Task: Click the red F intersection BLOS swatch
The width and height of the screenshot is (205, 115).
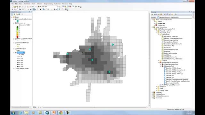Action: tap(17, 37)
